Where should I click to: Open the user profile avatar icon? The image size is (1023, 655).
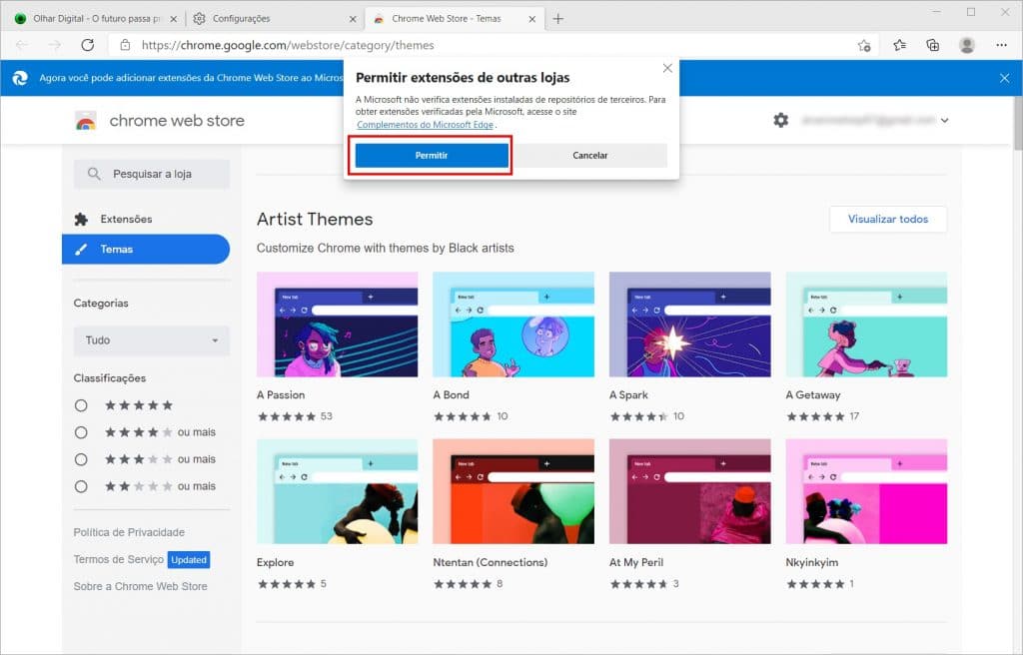click(x=967, y=45)
